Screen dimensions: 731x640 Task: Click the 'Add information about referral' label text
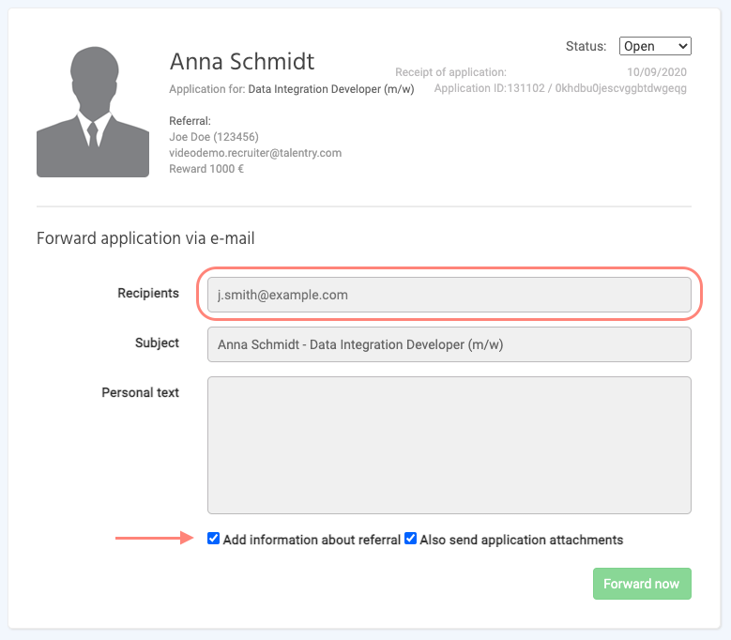[312, 541]
